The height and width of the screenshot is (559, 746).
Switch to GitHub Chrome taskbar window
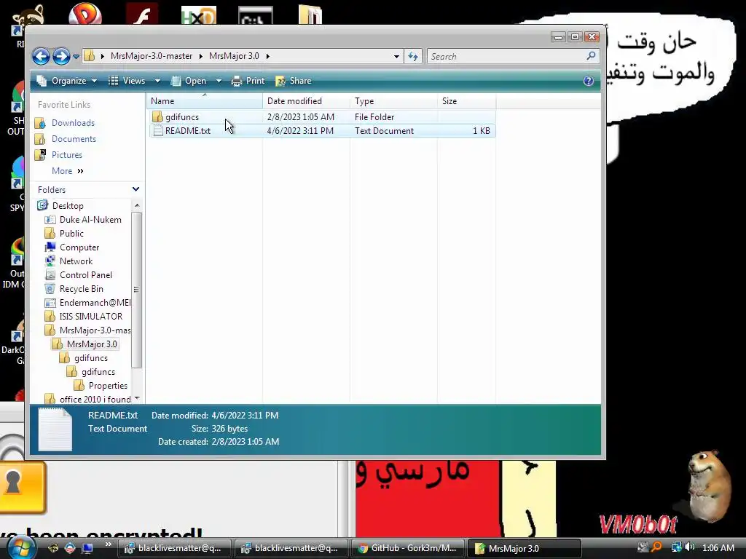[x=407, y=548]
